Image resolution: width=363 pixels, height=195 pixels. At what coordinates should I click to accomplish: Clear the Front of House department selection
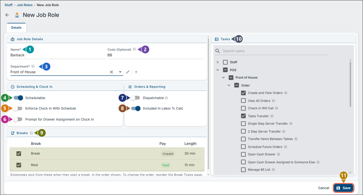(111, 72)
